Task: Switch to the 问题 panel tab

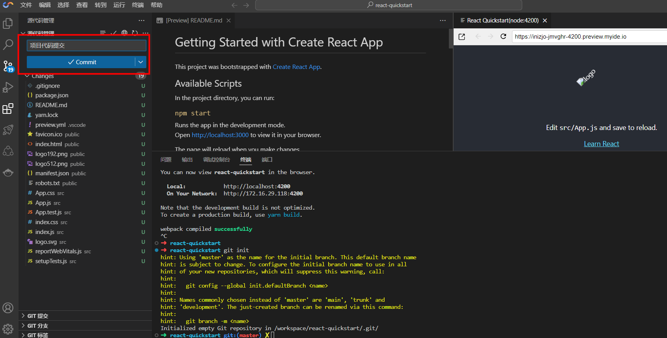Action: (166, 160)
